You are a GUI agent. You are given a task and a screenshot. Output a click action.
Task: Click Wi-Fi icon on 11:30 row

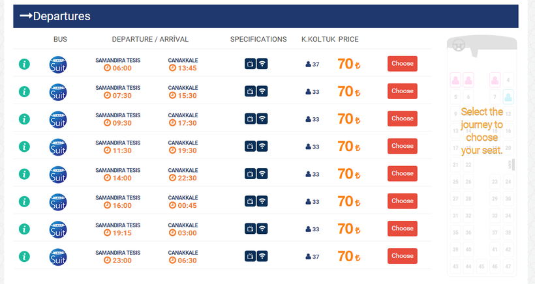pyautogui.click(x=262, y=146)
